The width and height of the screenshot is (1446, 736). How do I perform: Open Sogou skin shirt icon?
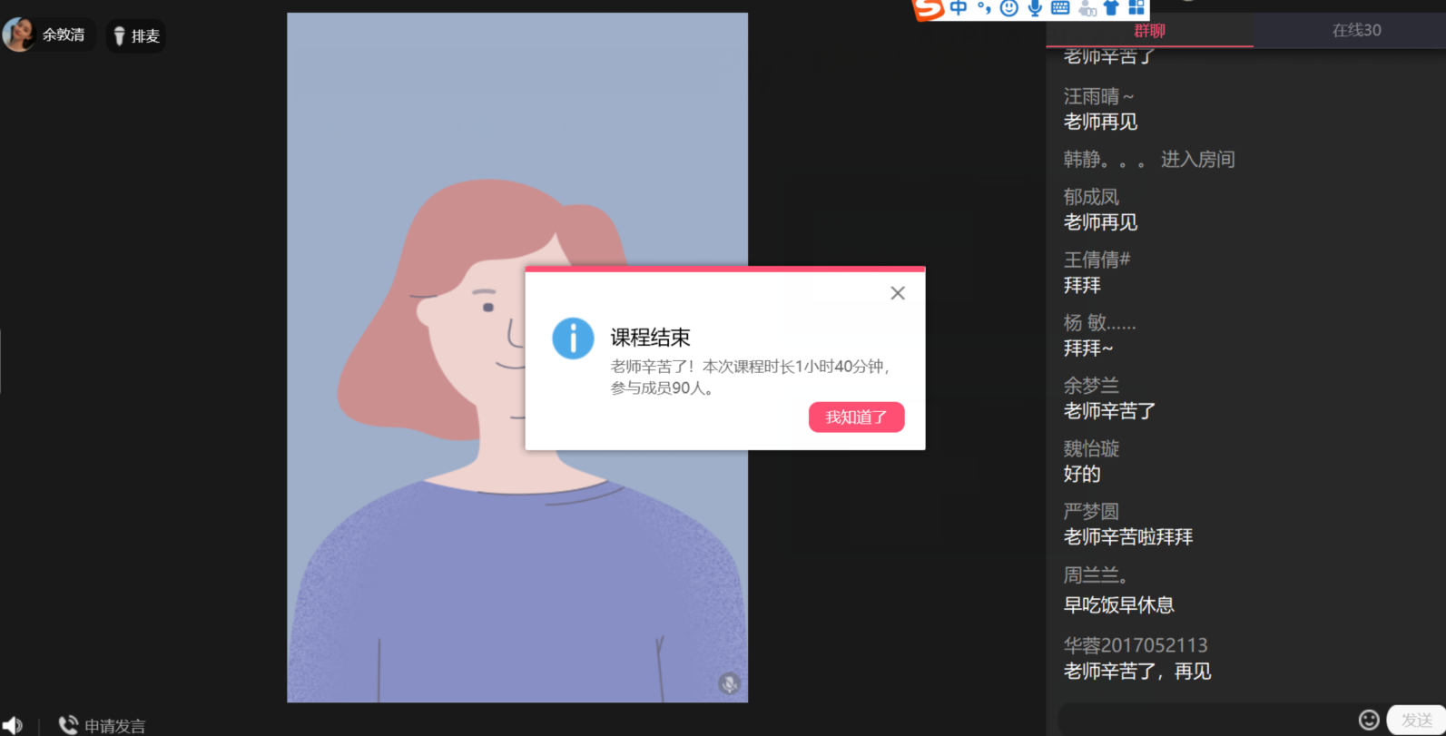(x=1111, y=8)
